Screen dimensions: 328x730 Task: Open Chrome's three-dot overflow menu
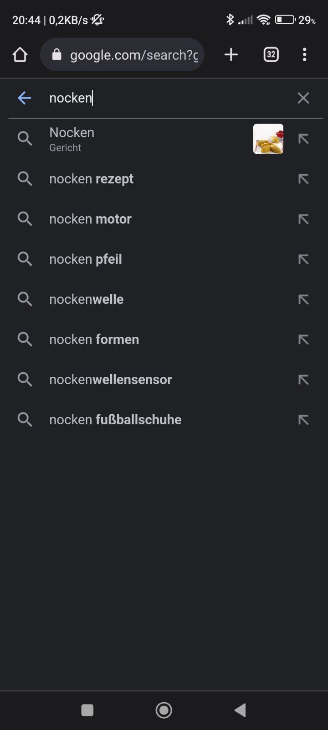click(304, 55)
